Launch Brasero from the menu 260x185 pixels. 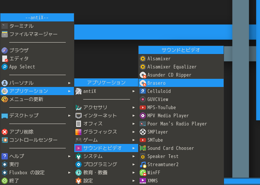[181, 83]
